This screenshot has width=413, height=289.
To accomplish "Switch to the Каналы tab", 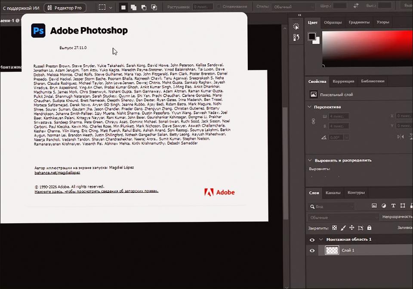I will tap(333, 193).
